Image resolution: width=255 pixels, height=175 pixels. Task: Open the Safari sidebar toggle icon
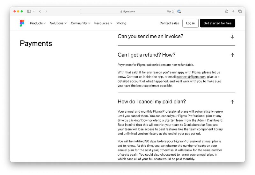(x=29, y=11)
